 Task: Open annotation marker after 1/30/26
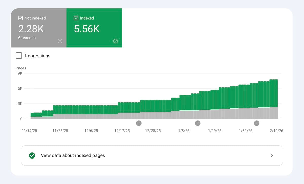[257, 123]
